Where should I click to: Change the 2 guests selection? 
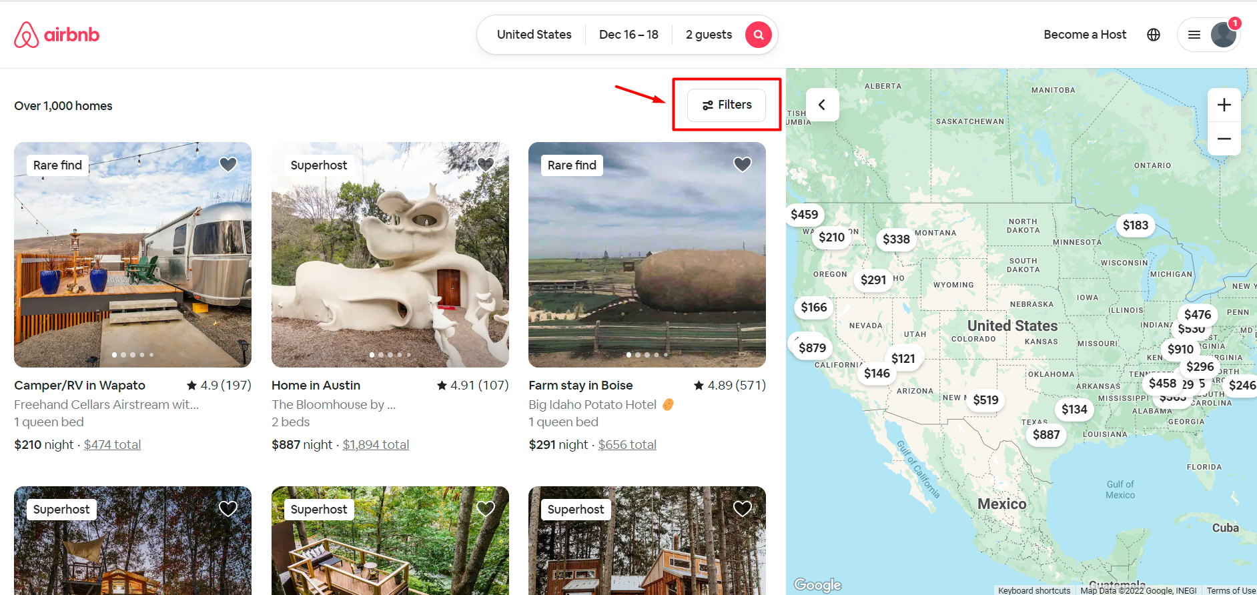[709, 35]
